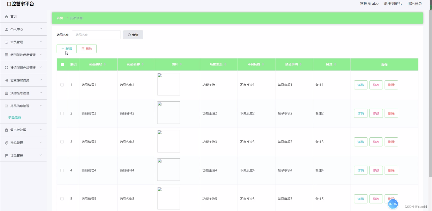Click the list icon for 药品信息管理
Screen dimensions: 432x211
(x=7, y=106)
